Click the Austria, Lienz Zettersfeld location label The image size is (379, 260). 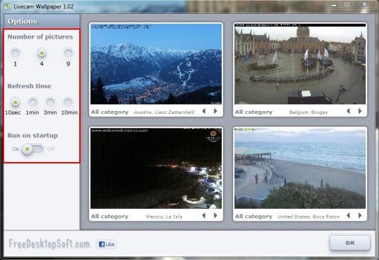point(164,112)
